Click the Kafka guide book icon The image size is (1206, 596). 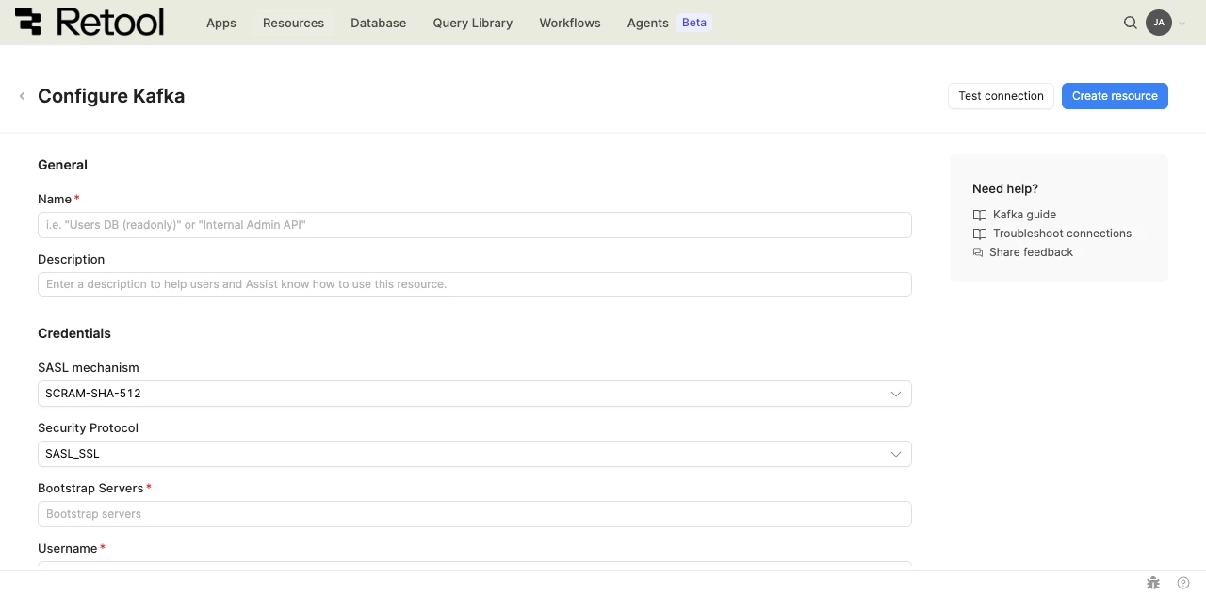(980, 215)
